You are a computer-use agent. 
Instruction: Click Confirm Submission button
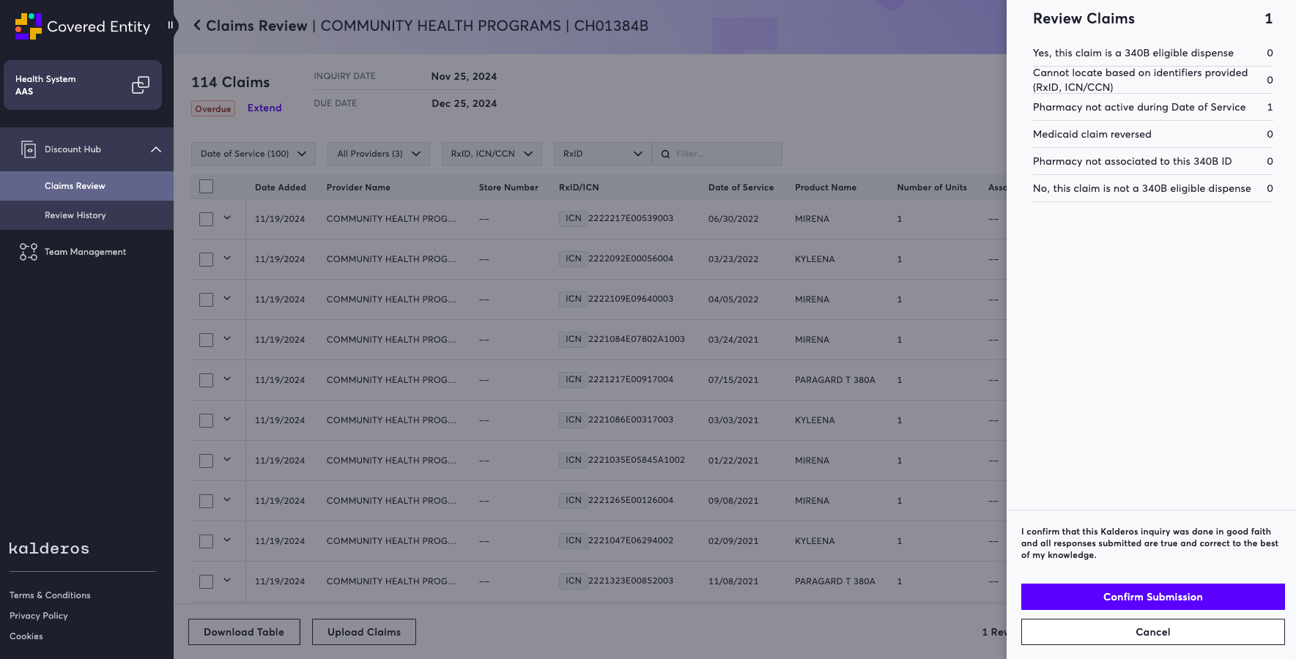coord(1152,597)
